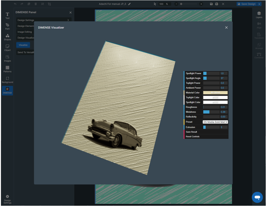
Task: Click Save Result in visualizer controls
Action: tap(191, 132)
